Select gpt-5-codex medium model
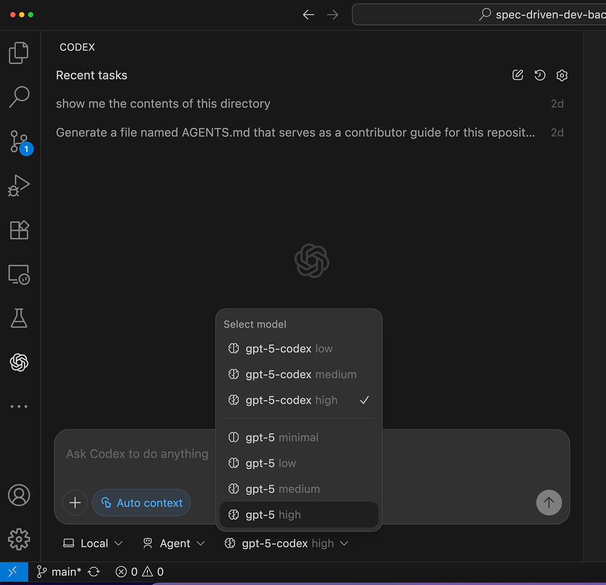Viewport: 606px width, 585px height. pos(299,374)
